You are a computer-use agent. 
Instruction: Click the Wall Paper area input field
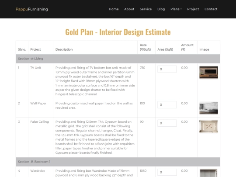(x=167, y=104)
